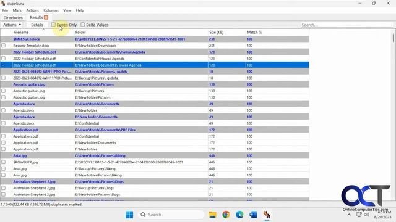Sort by the Folder column header
The image size is (396, 222).
pyautogui.click(x=141, y=32)
